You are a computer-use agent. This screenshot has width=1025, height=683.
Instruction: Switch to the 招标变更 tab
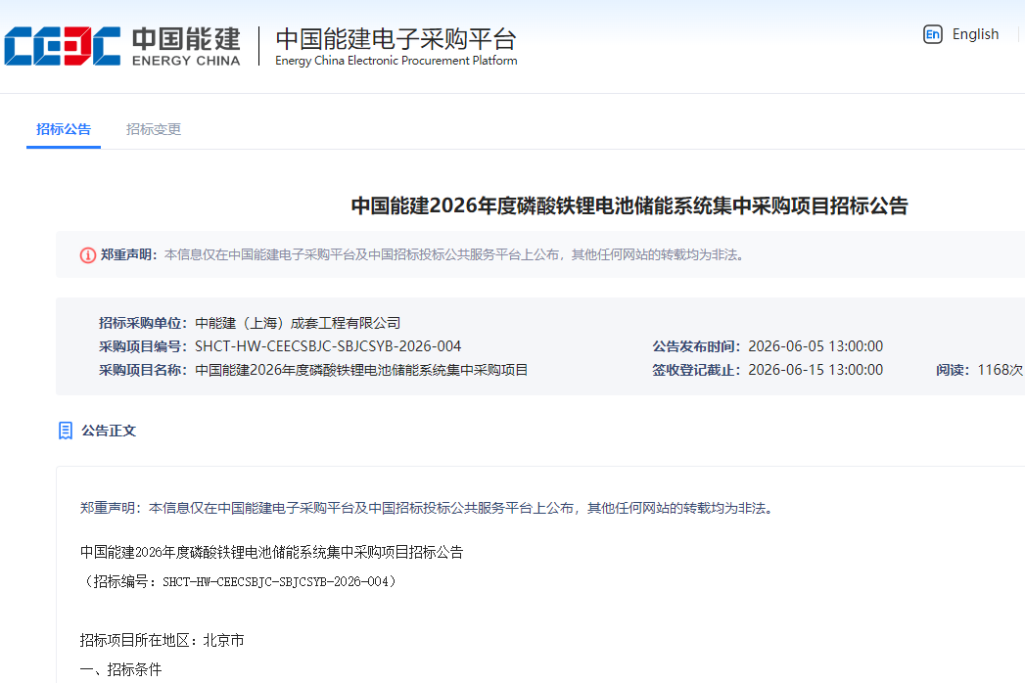tap(154, 129)
